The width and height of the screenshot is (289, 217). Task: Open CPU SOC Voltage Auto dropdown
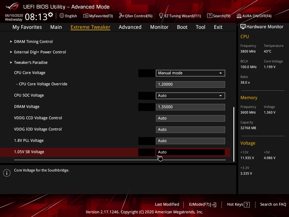point(191,96)
